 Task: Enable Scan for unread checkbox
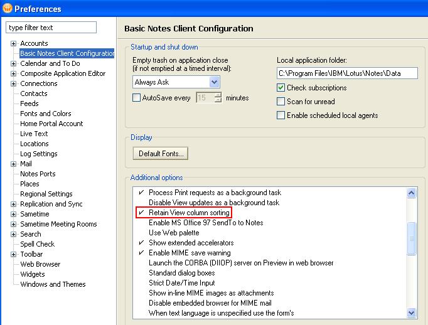tap(281, 102)
